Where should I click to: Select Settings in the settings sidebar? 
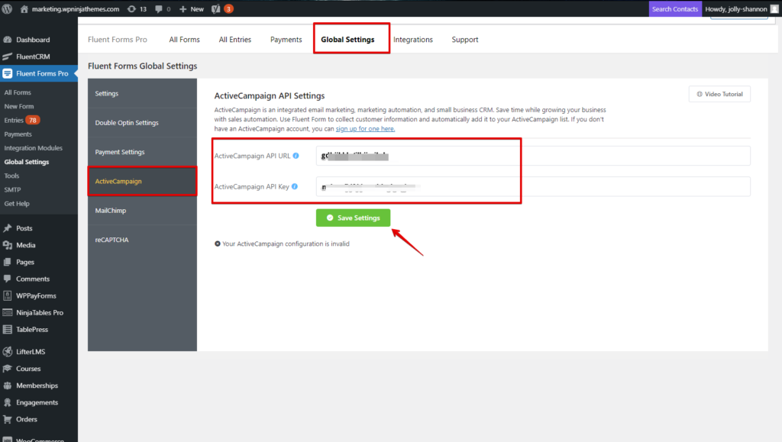click(x=142, y=94)
